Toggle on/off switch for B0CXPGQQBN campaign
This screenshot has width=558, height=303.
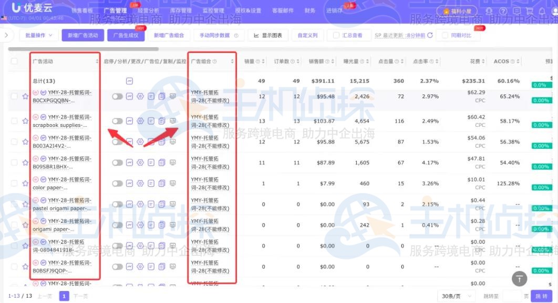click(x=117, y=96)
